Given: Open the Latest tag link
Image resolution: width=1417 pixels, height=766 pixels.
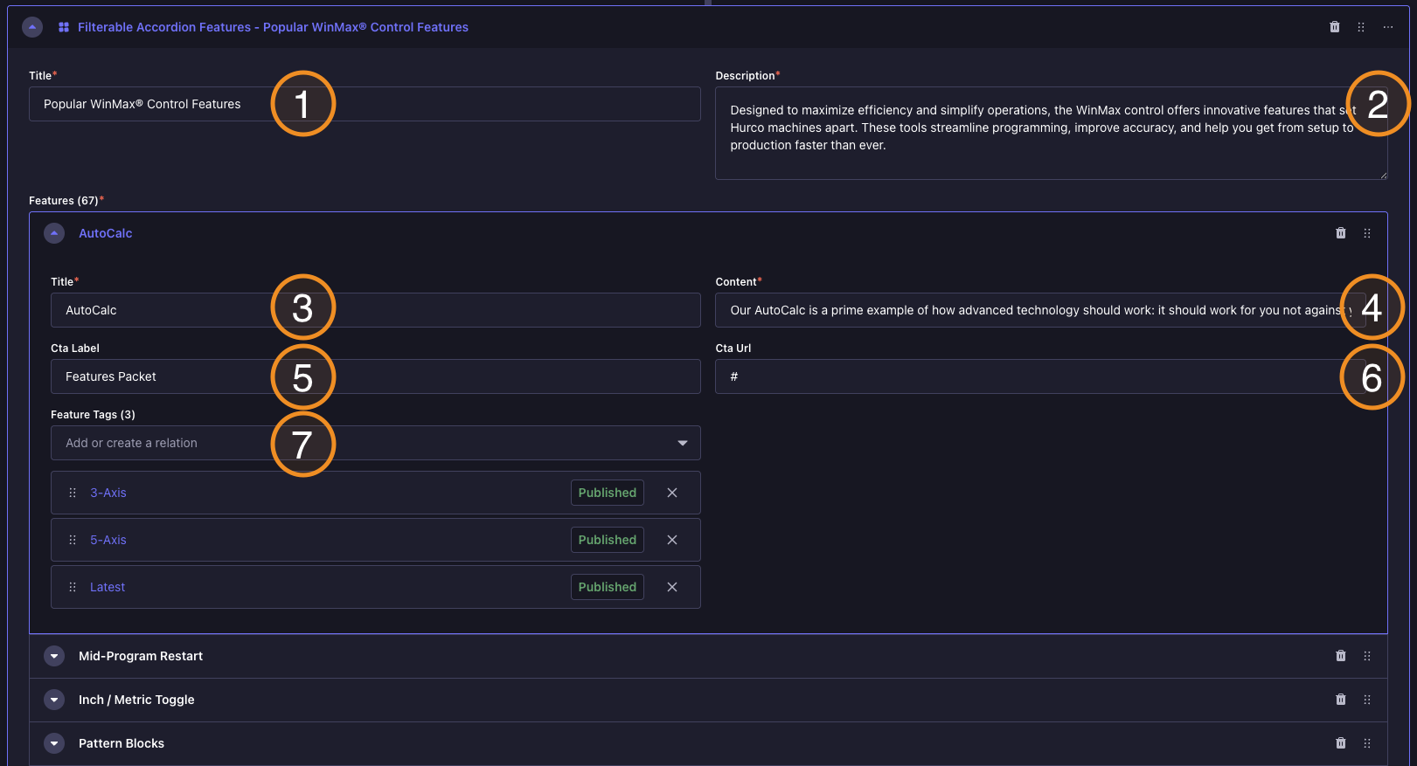Looking at the screenshot, I should 108,587.
